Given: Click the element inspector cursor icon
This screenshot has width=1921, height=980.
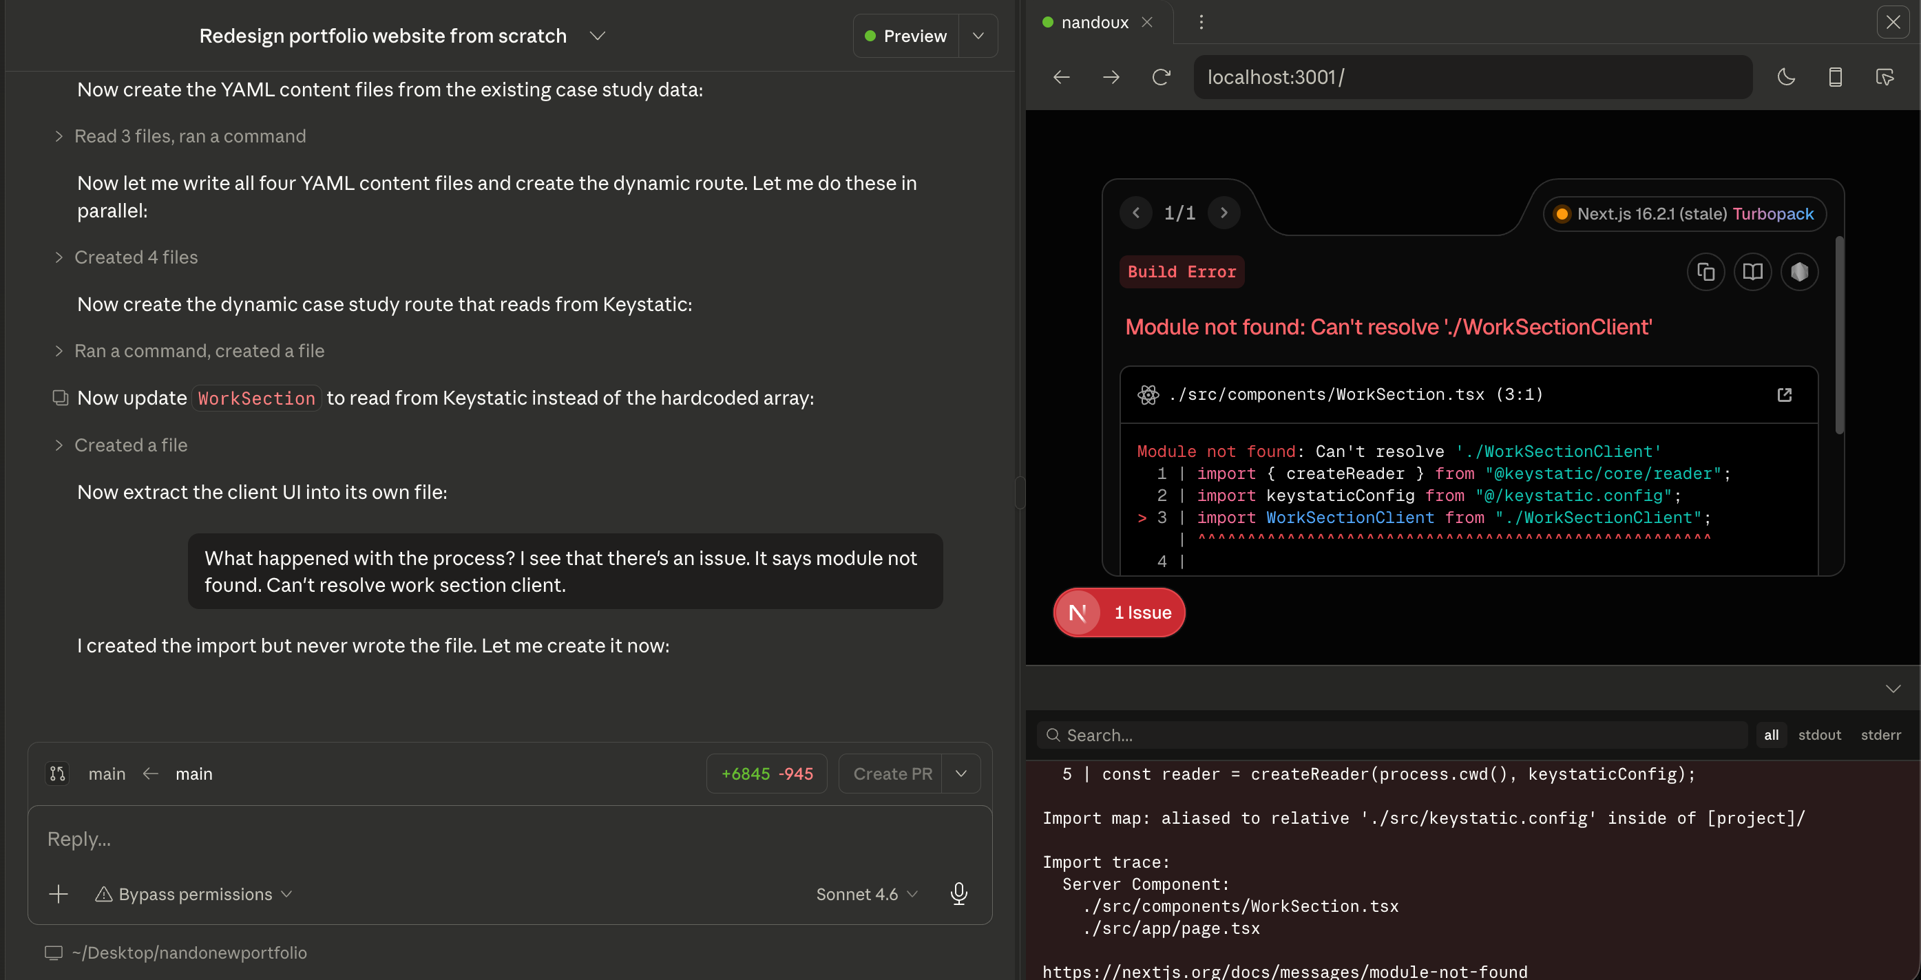Looking at the screenshot, I should click(x=1885, y=77).
